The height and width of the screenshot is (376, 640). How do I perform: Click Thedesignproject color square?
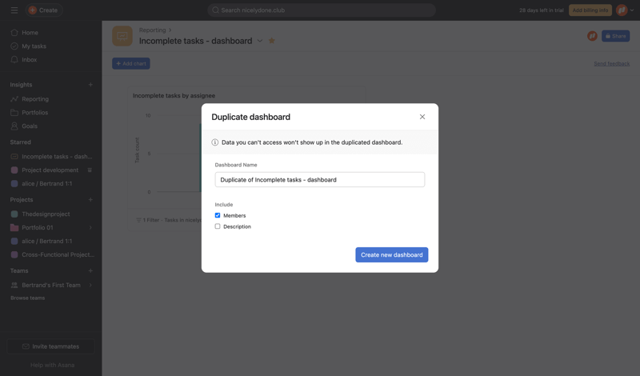point(14,214)
